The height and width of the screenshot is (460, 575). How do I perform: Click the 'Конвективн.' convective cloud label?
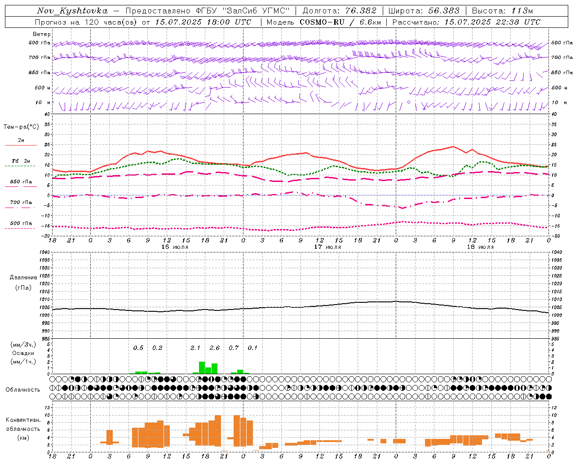23,420
